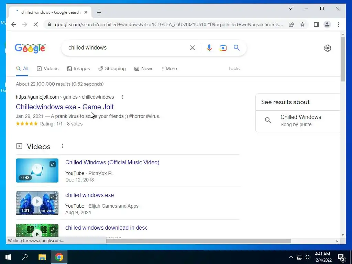Close the chilled windows search tab

pos(86,12)
